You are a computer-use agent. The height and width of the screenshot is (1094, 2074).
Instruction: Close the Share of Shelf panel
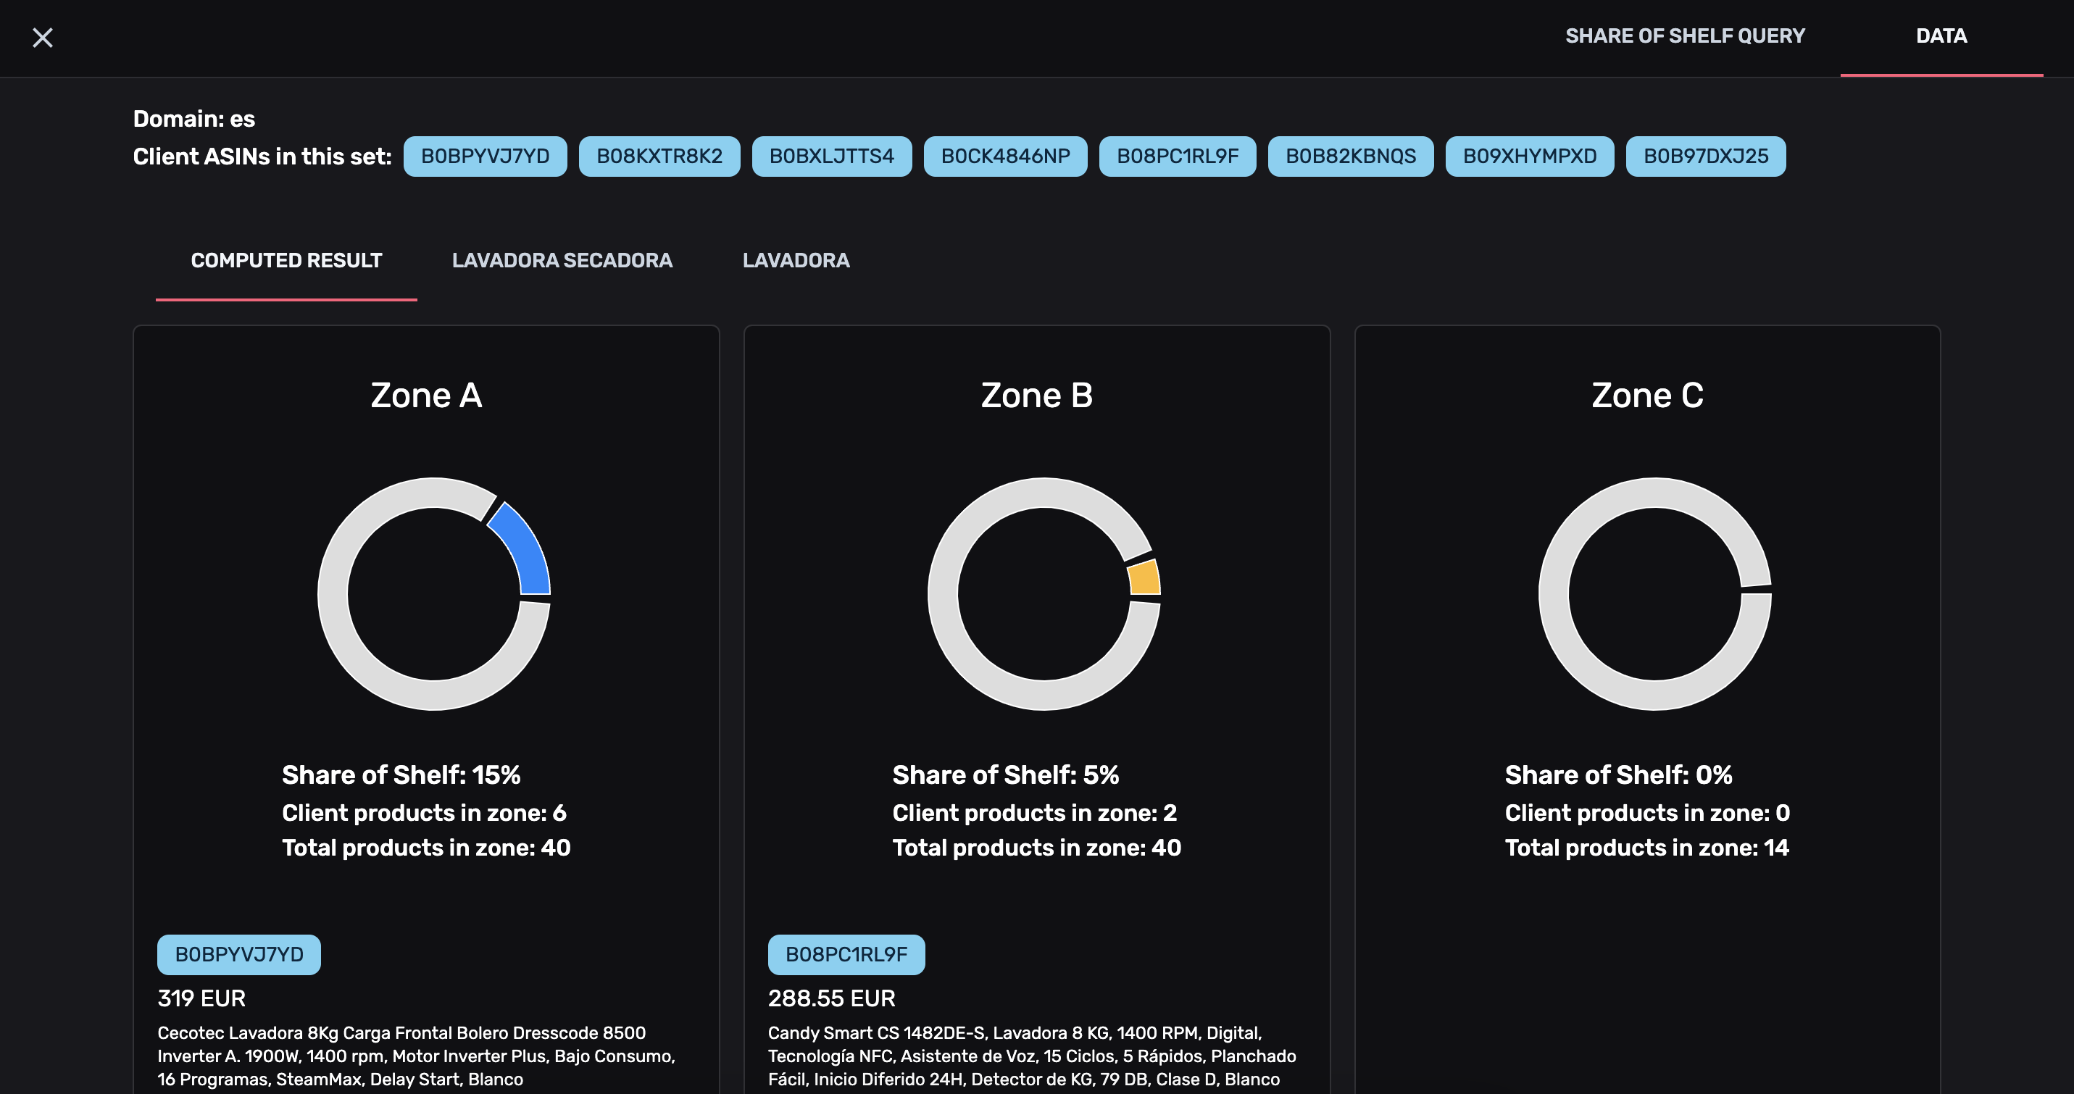(43, 37)
